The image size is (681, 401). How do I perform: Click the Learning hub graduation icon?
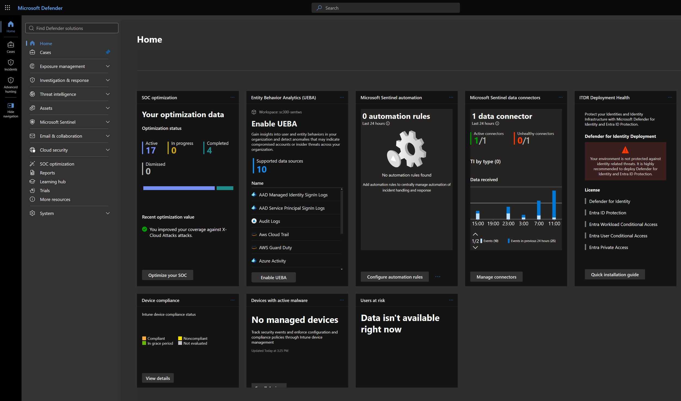point(32,181)
